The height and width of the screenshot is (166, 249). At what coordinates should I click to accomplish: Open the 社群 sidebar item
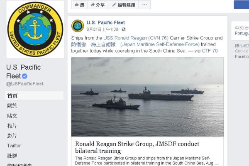tap(12, 156)
